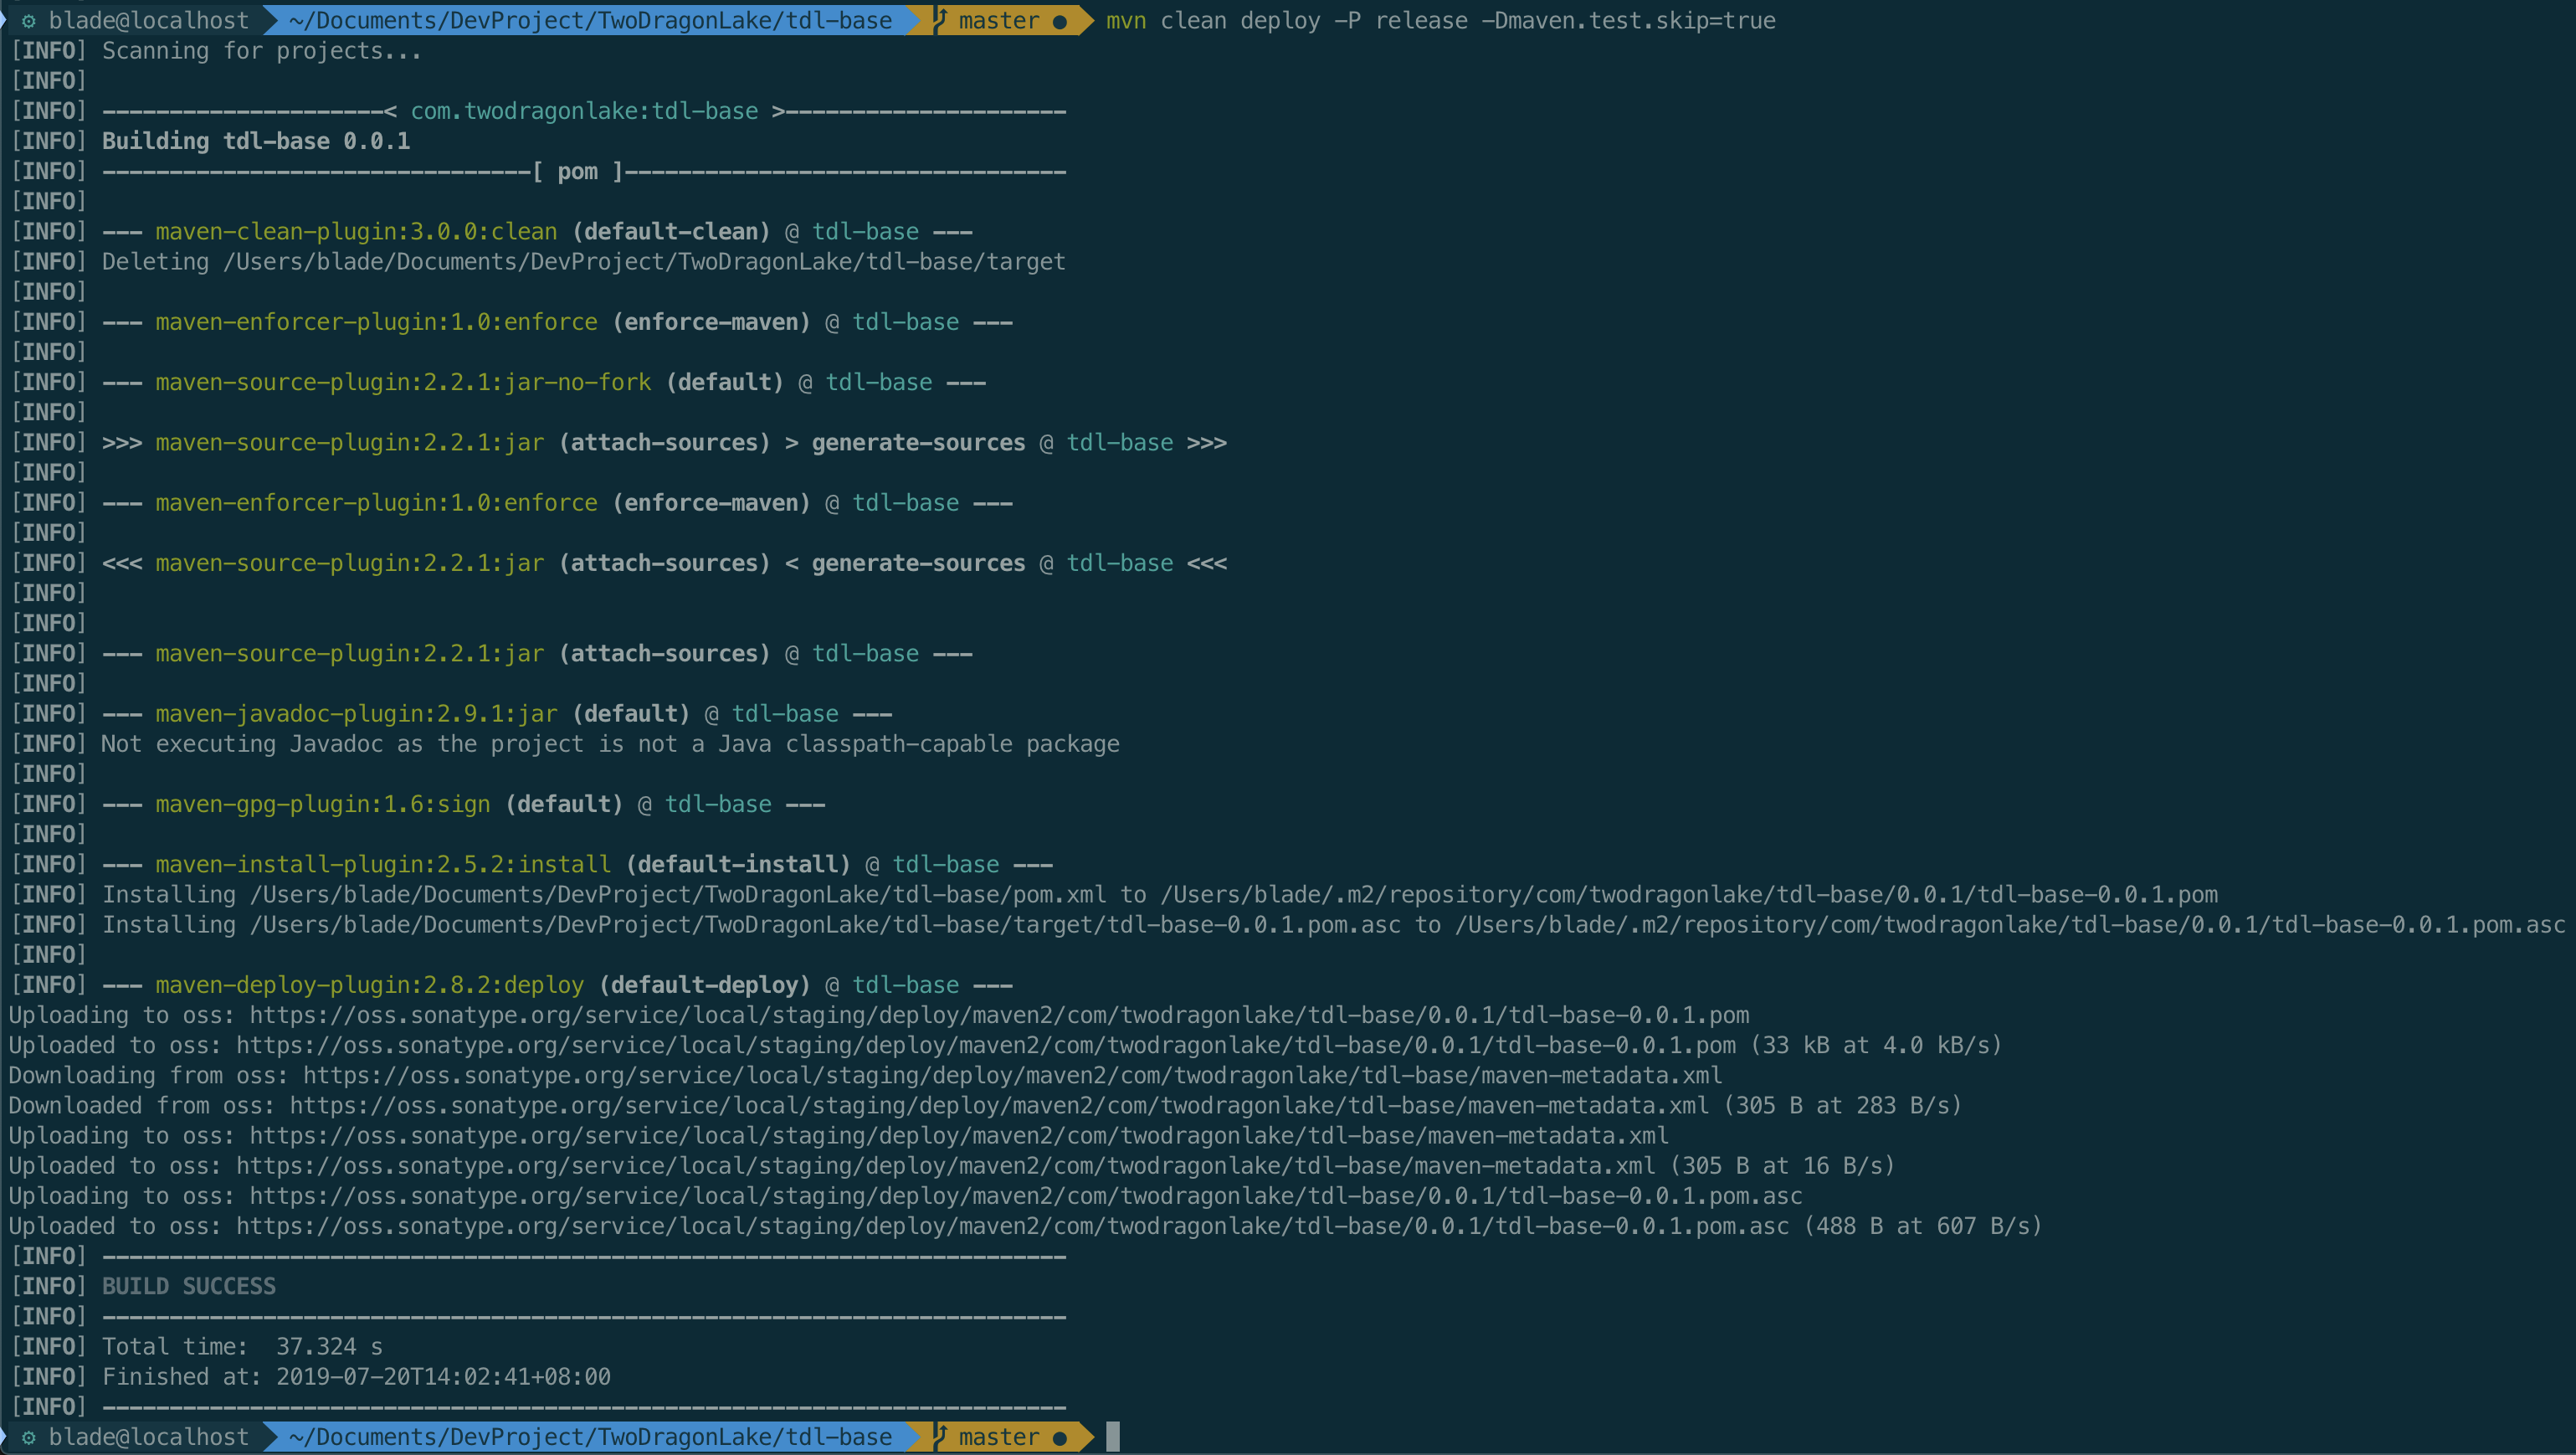The height and width of the screenshot is (1455, 2576).
Task: Click 'master' branch label in the bottom prompt
Action: (x=999, y=1437)
